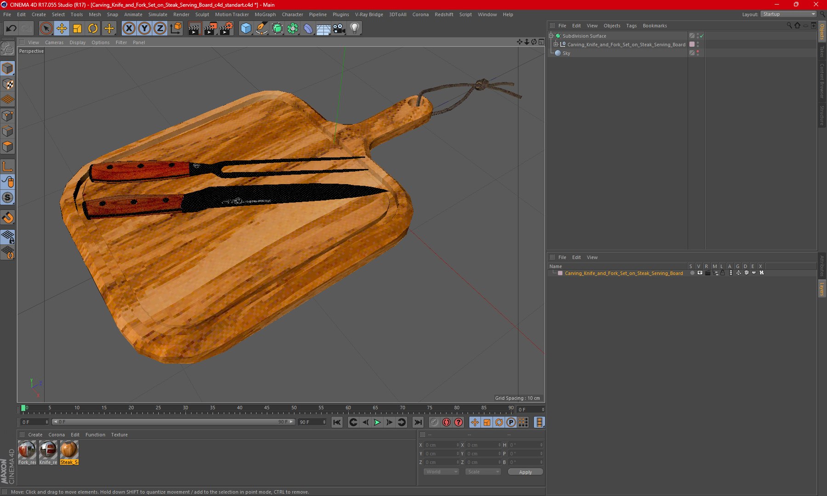Click the Apply button
The height and width of the screenshot is (496, 827).
coord(526,472)
